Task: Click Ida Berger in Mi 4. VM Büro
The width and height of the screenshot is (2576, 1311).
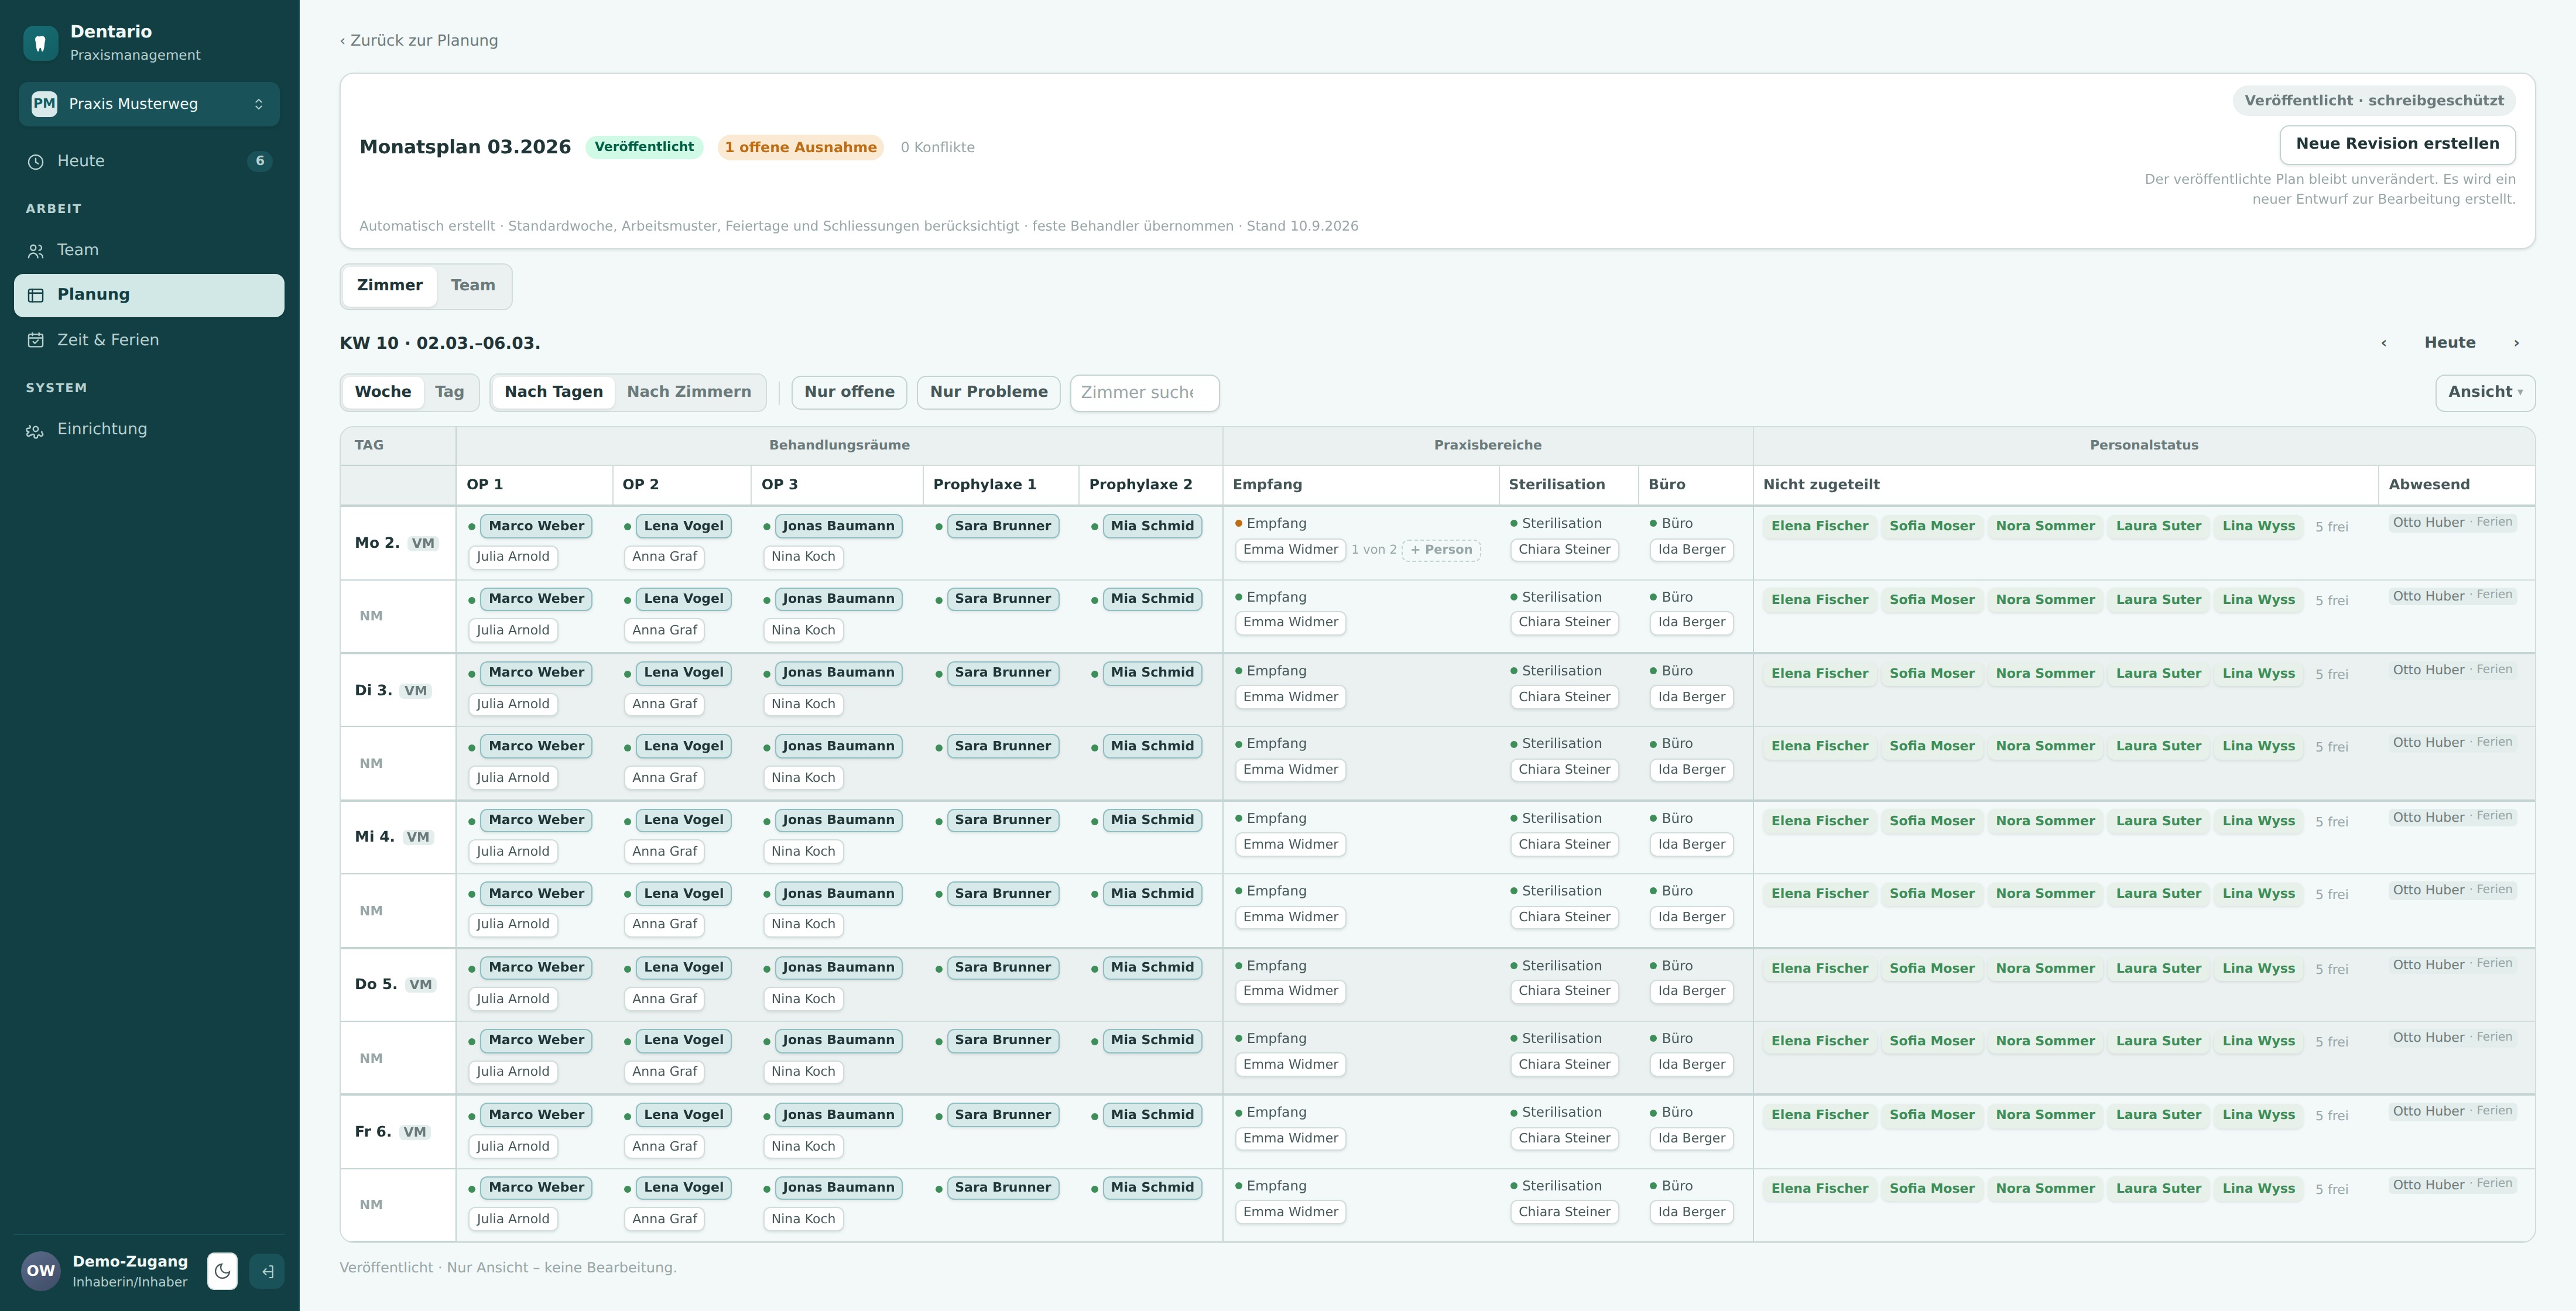Action: pos(1691,845)
